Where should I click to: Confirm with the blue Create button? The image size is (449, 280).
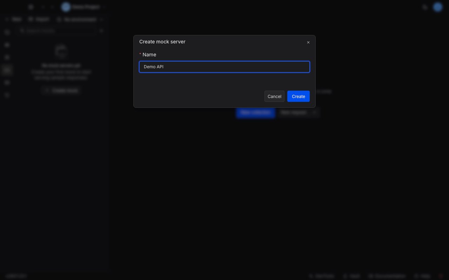pos(299,96)
